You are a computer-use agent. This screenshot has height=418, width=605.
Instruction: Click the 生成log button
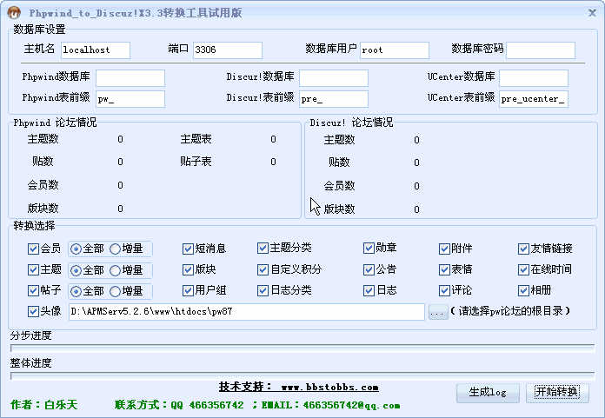pyautogui.click(x=488, y=393)
